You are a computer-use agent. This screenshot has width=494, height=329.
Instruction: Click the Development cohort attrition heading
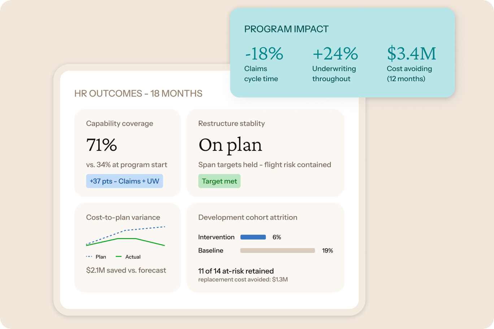(x=248, y=218)
